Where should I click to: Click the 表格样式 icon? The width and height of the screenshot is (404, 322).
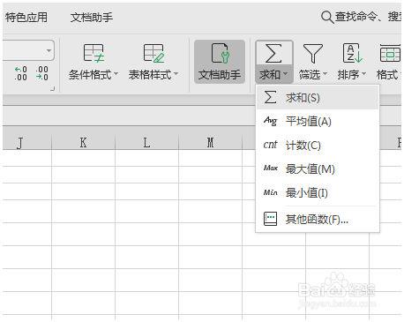click(x=153, y=53)
